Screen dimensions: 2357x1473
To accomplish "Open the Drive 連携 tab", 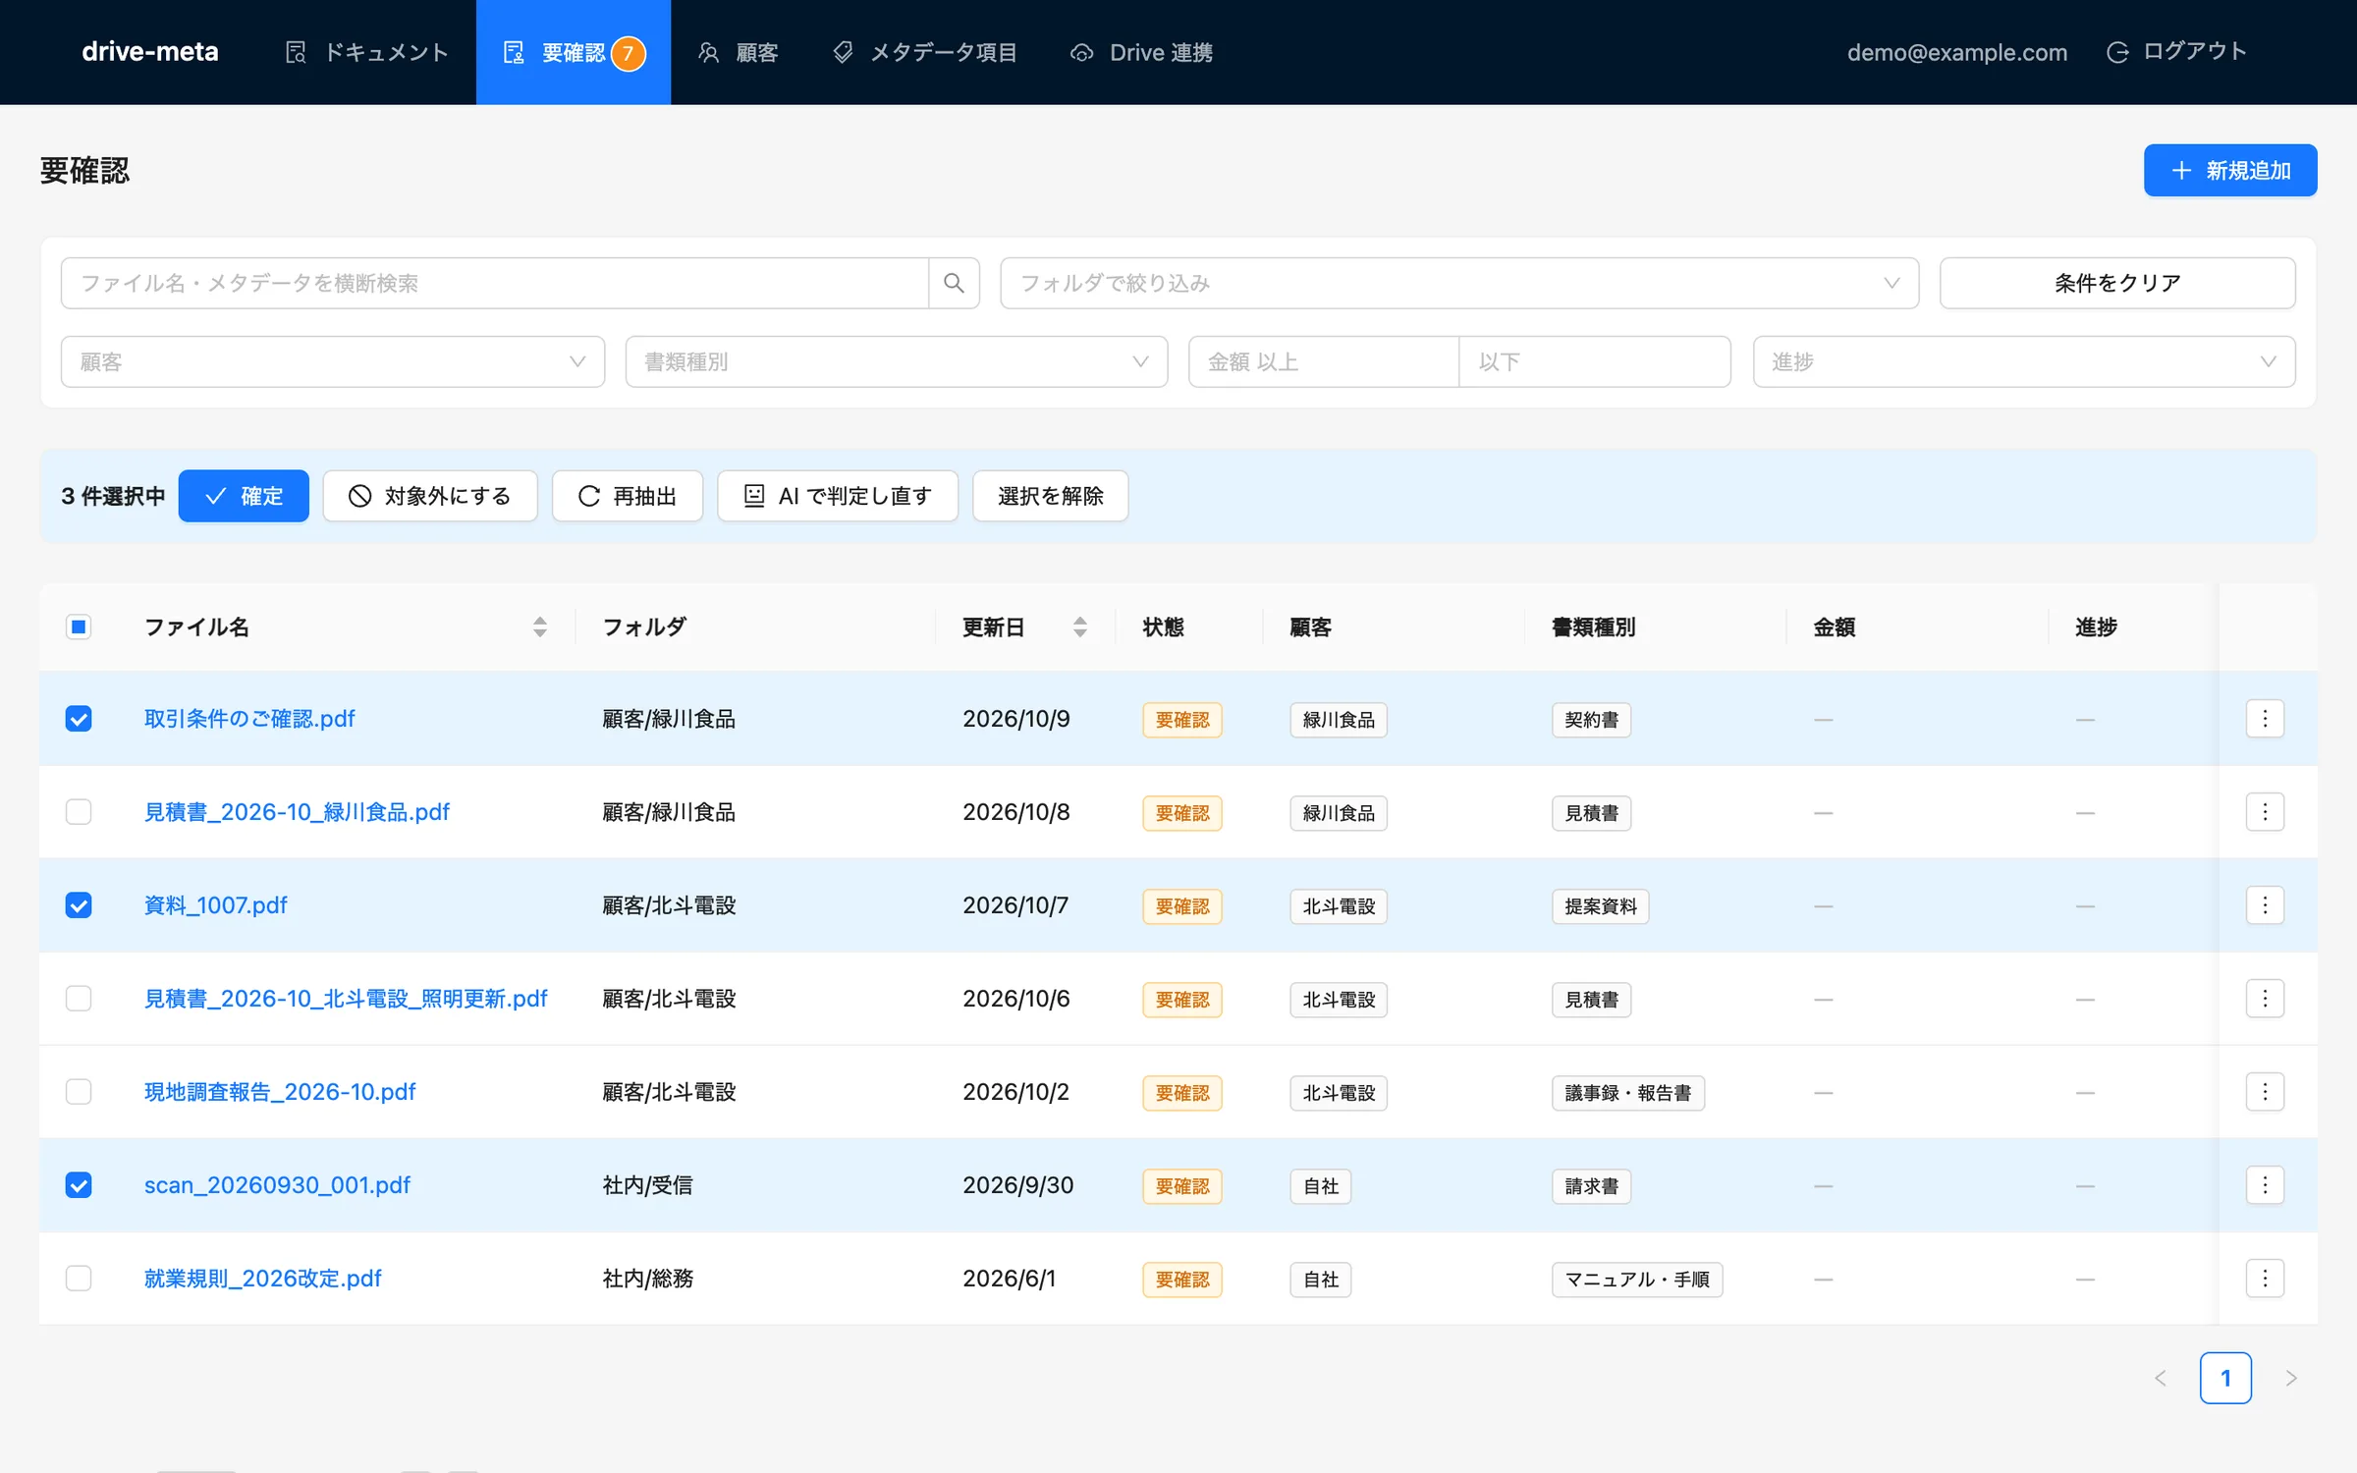I will pos(1141,52).
